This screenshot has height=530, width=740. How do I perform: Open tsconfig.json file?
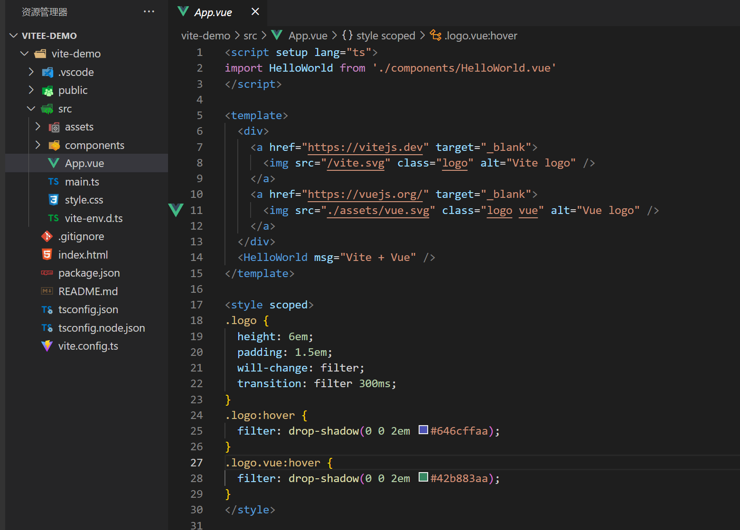click(88, 309)
